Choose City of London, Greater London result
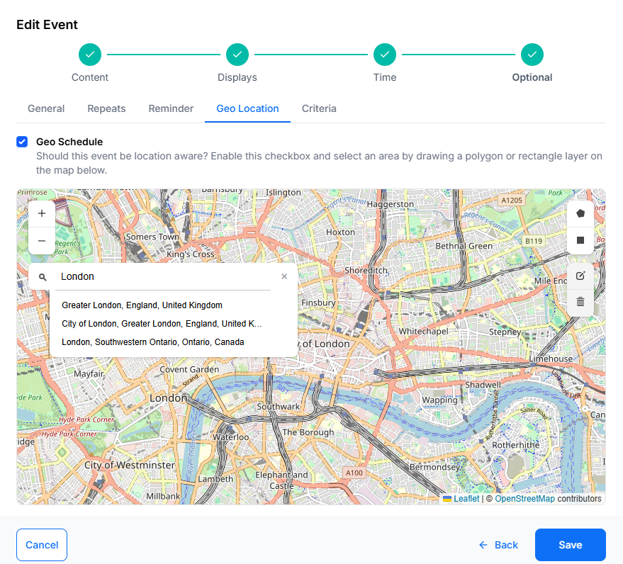Viewport: 623px width, 564px height. [162, 324]
